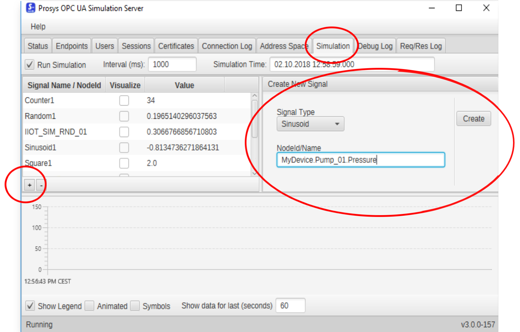
Task: Select the IIOT_SIM_RND_01 signal row
Action: [56, 132]
